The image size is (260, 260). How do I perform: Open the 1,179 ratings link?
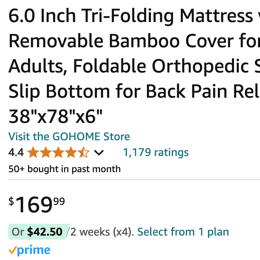pyautogui.click(x=156, y=152)
